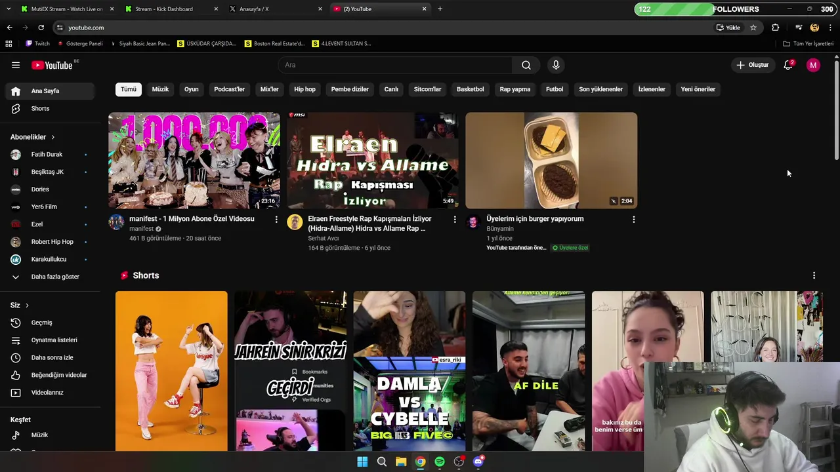The height and width of the screenshot is (472, 840).
Task: Click the Shorts sidebar icon
Action: [x=16, y=108]
